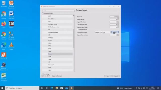The image size is (161, 90).
Task: Increase Capture fragment size value
Action: [118, 34]
